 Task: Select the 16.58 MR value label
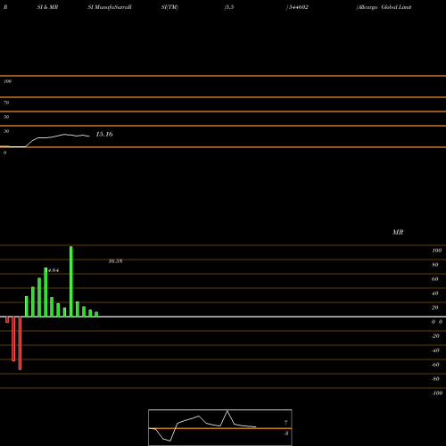[115, 261]
